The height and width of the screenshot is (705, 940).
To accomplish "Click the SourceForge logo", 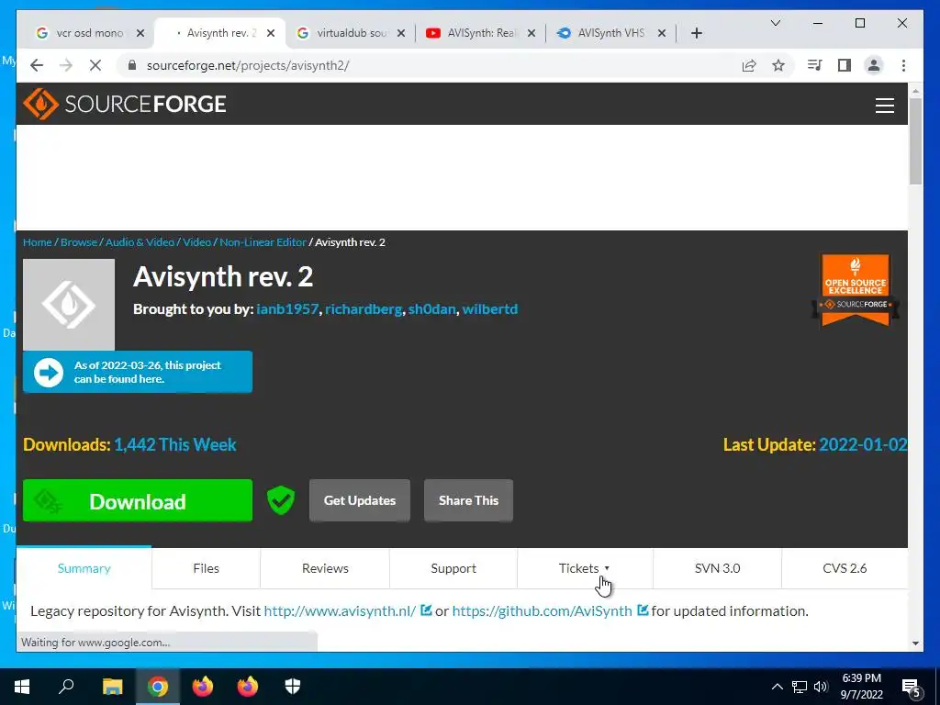I will point(125,104).
